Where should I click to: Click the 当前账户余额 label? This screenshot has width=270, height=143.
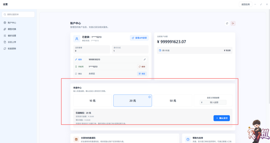162,37
